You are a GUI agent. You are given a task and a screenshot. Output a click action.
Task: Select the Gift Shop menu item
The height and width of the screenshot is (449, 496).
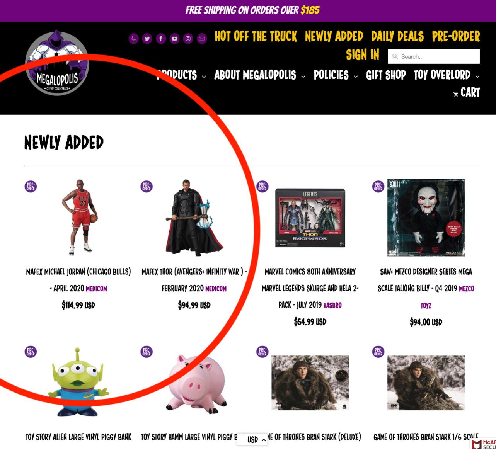[386, 75]
